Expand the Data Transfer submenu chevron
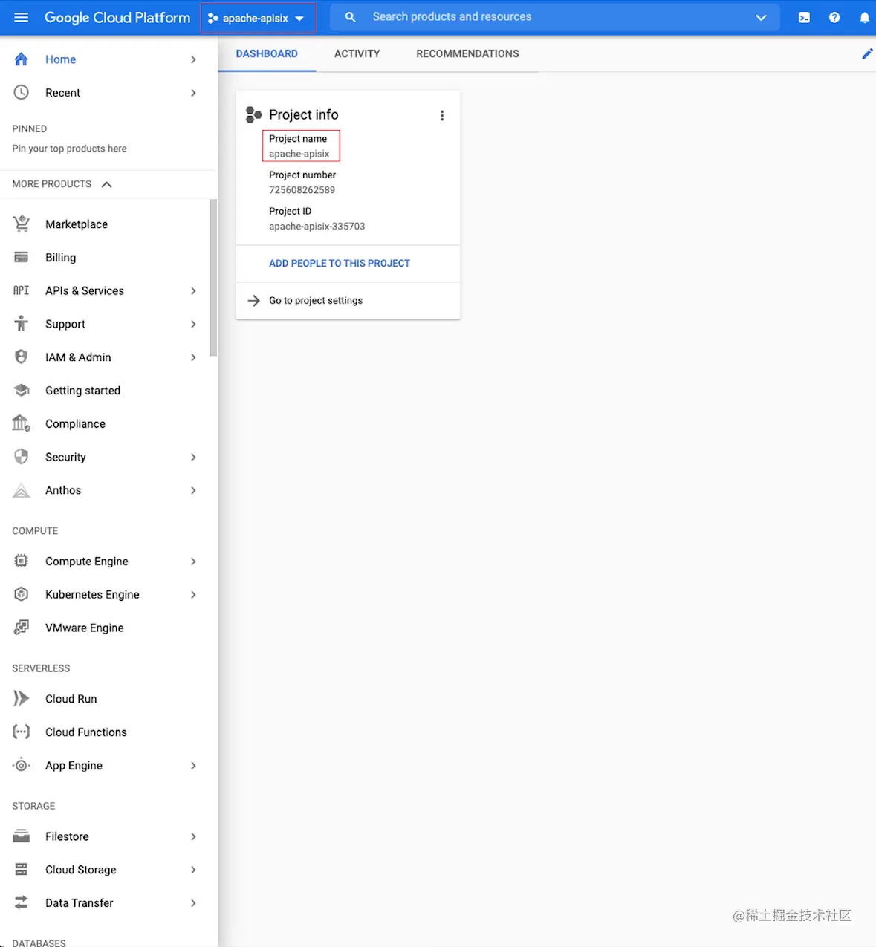Image resolution: width=876 pixels, height=947 pixels. click(193, 903)
